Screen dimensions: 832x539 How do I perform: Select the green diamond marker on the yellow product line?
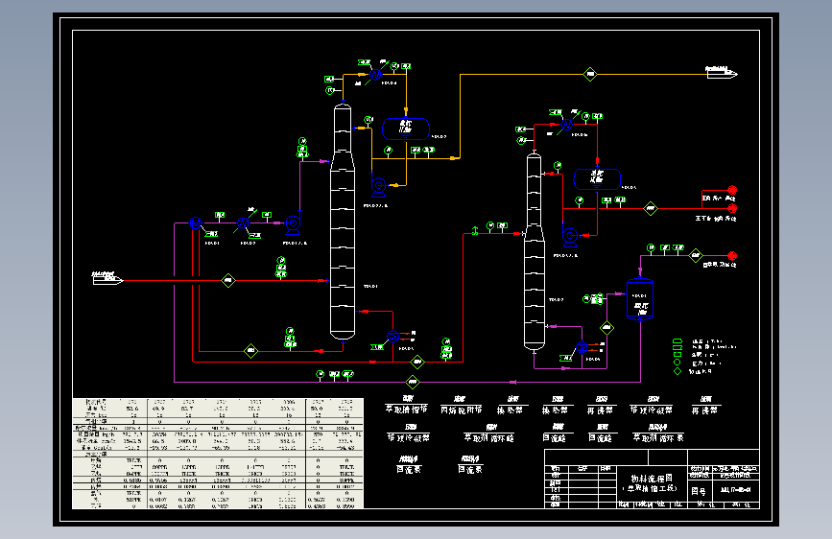590,74
